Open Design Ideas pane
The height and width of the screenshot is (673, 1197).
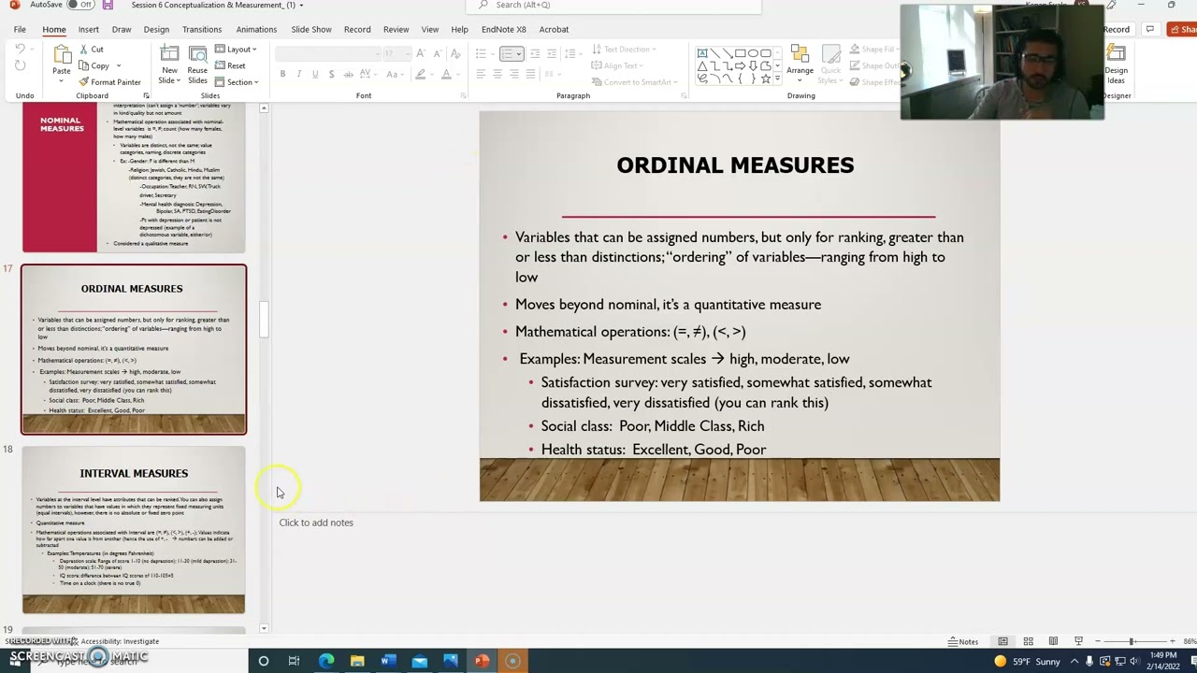coord(1116,64)
